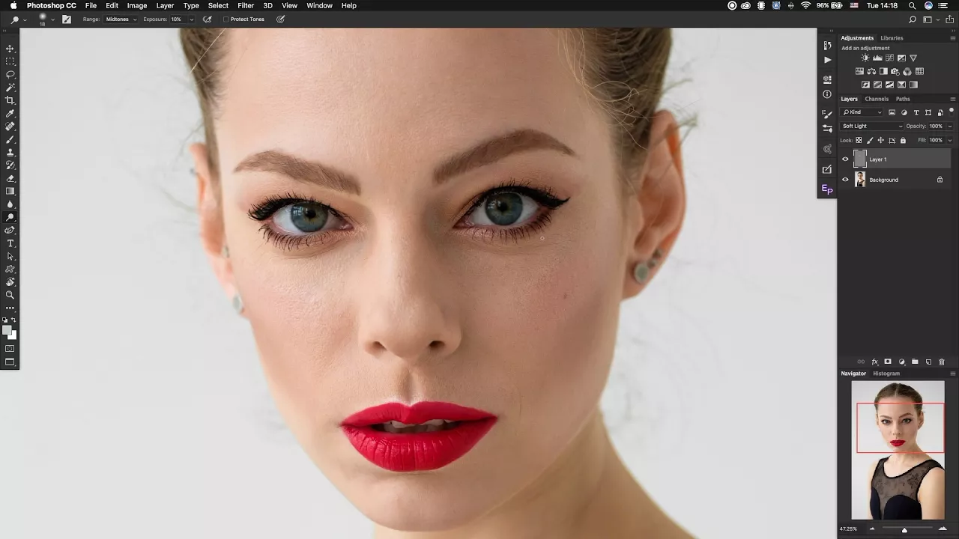Open the Range Midtones dropdown
Screen dimensions: 959x539
[x=120, y=19]
